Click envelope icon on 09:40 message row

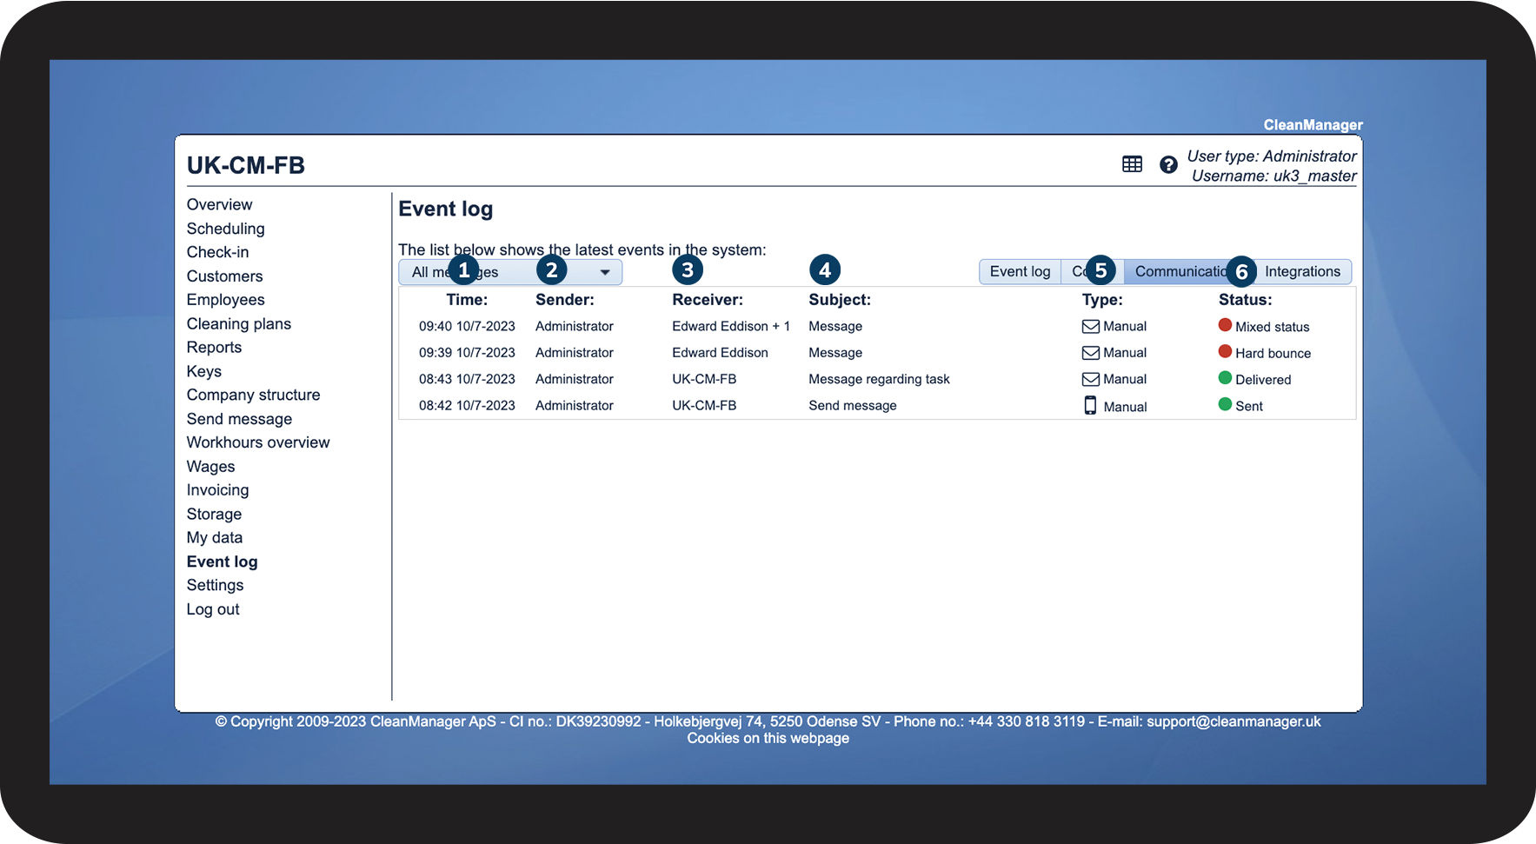click(x=1090, y=327)
